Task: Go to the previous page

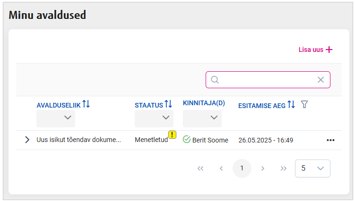Action: point(221,168)
